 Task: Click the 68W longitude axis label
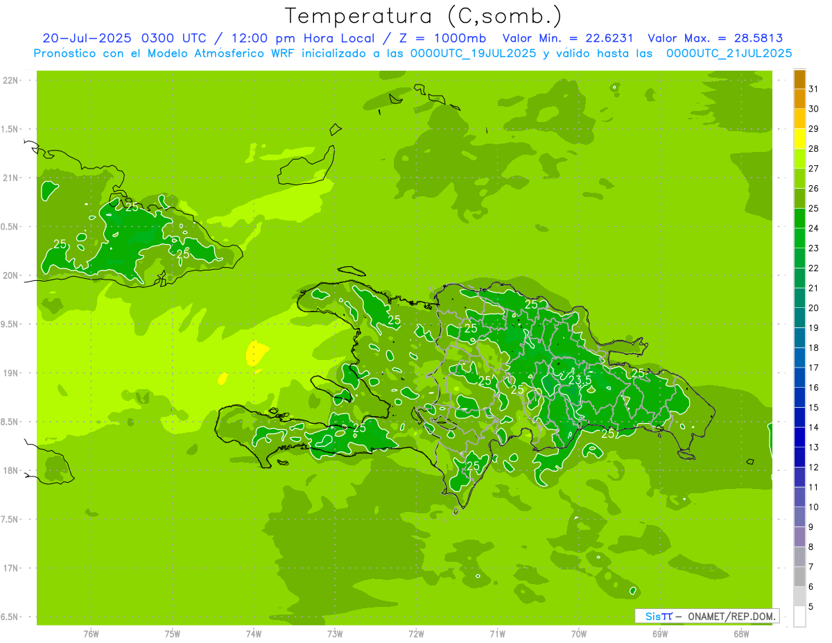click(x=741, y=633)
